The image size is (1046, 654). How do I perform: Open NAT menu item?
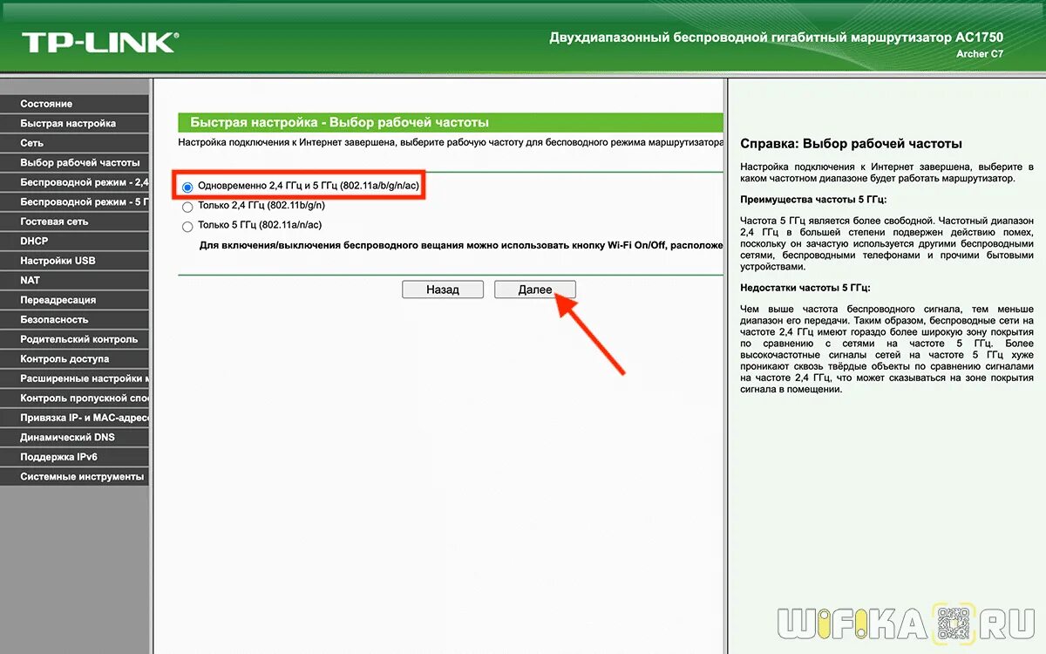coord(74,280)
